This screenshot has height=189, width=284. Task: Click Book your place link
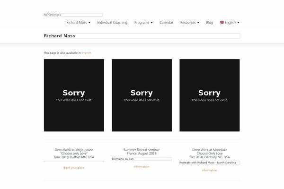click(x=74, y=168)
